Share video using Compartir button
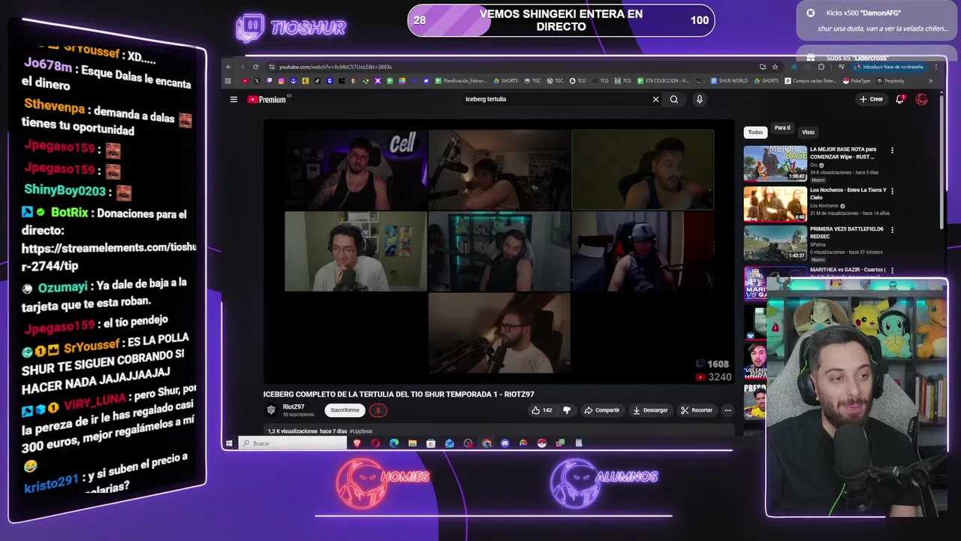Viewport: 961px width, 541px height. tap(602, 410)
